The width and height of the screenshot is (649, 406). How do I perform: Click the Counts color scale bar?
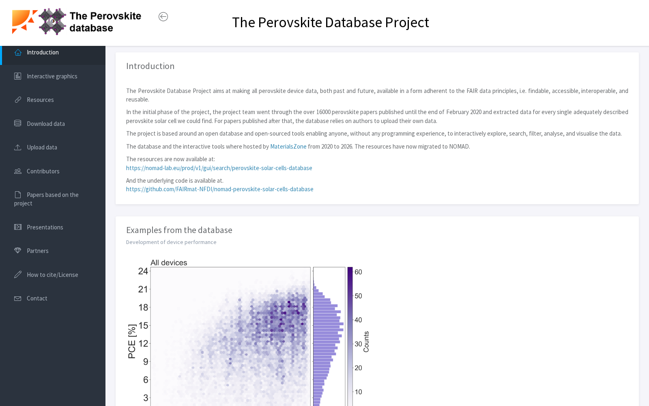[x=350, y=336]
